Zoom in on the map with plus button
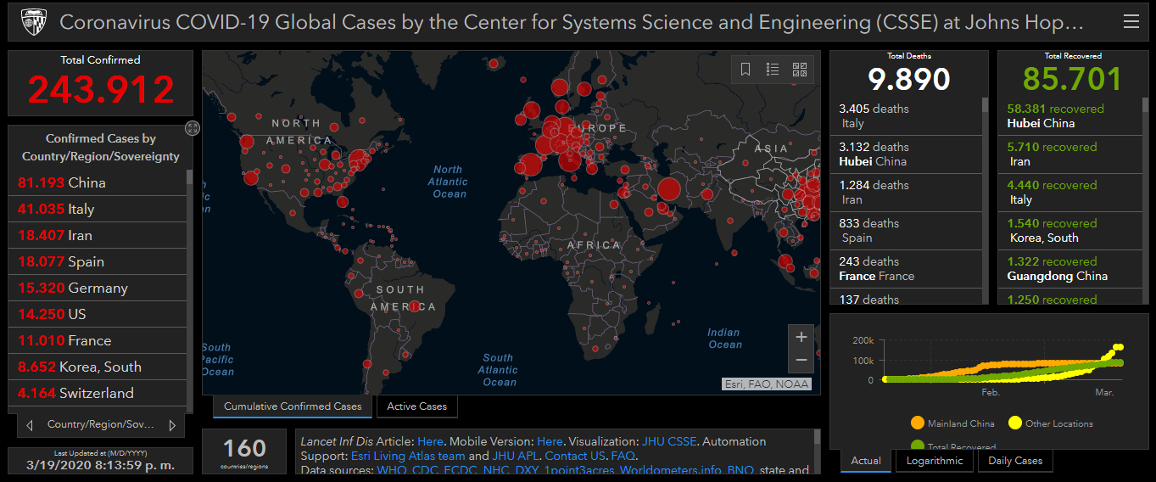Image resolution: width=1156 pixels, height=482 pixels. [801, 337]
